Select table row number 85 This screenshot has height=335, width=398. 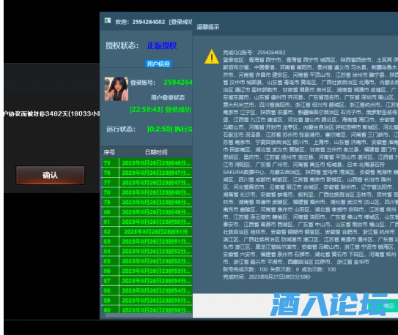click(x=147, y=261)
